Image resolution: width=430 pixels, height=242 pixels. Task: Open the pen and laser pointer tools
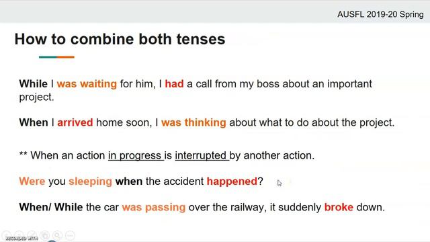click(32, 235)
